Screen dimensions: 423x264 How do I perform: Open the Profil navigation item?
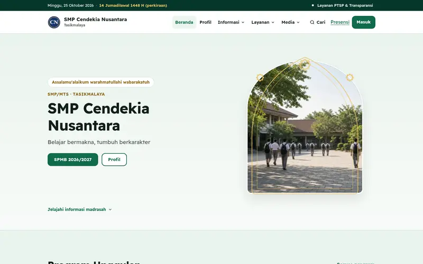tap(205, 22)
